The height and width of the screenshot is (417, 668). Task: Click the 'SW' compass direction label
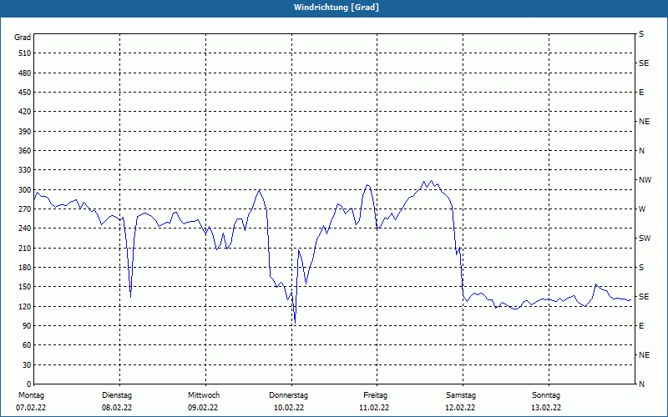[x=645, y=239]
